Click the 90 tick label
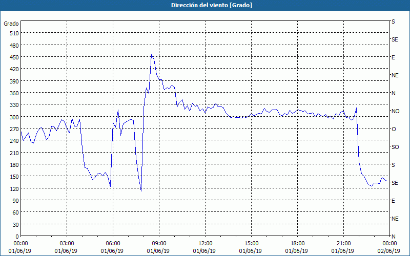410x256 pixels. [x=16, y=201]
